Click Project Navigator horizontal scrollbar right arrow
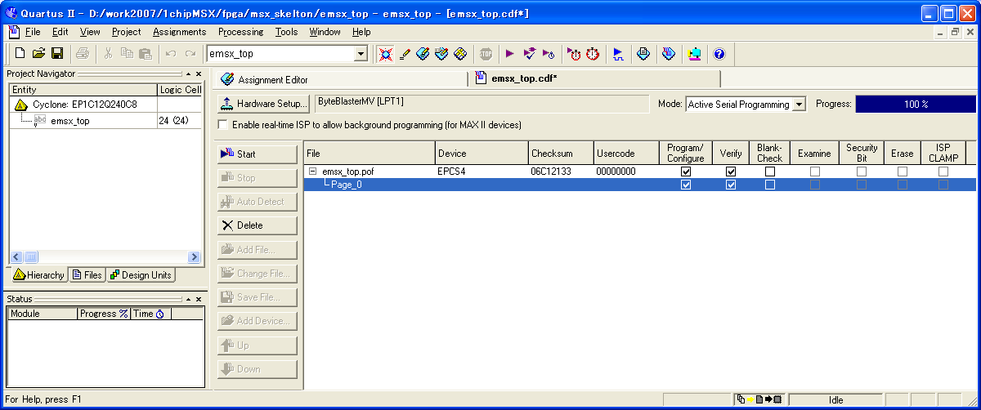The image size is (981, 410). [195, 257]
